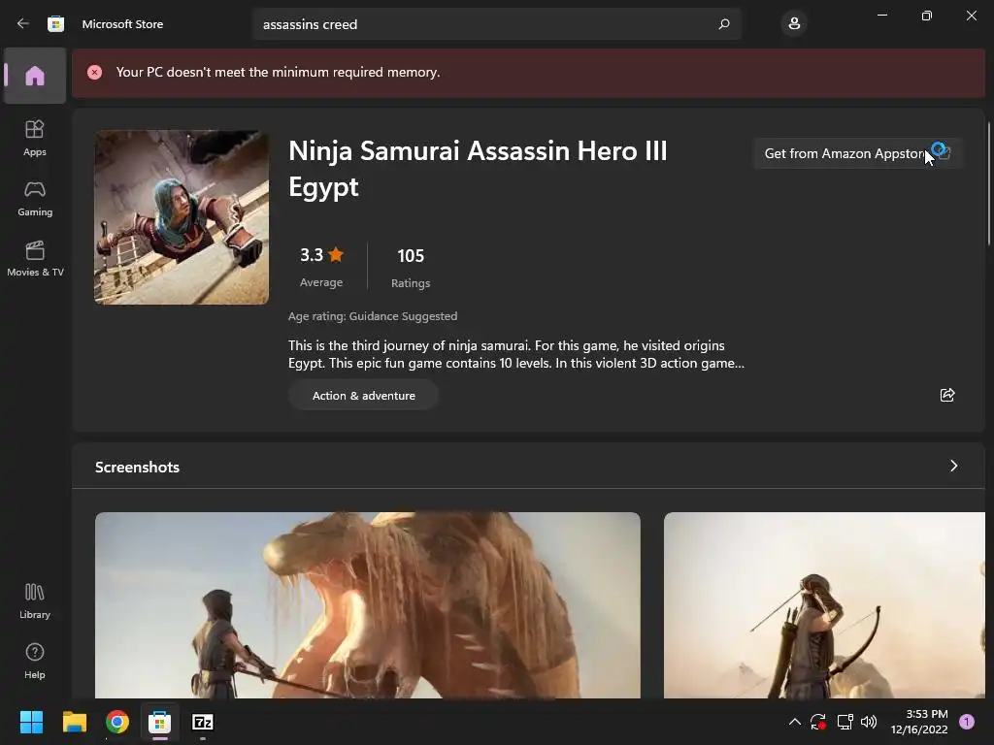Click the truncated app description text
Viewport: 994px width, 745px height.
click(x=516, y=354)
